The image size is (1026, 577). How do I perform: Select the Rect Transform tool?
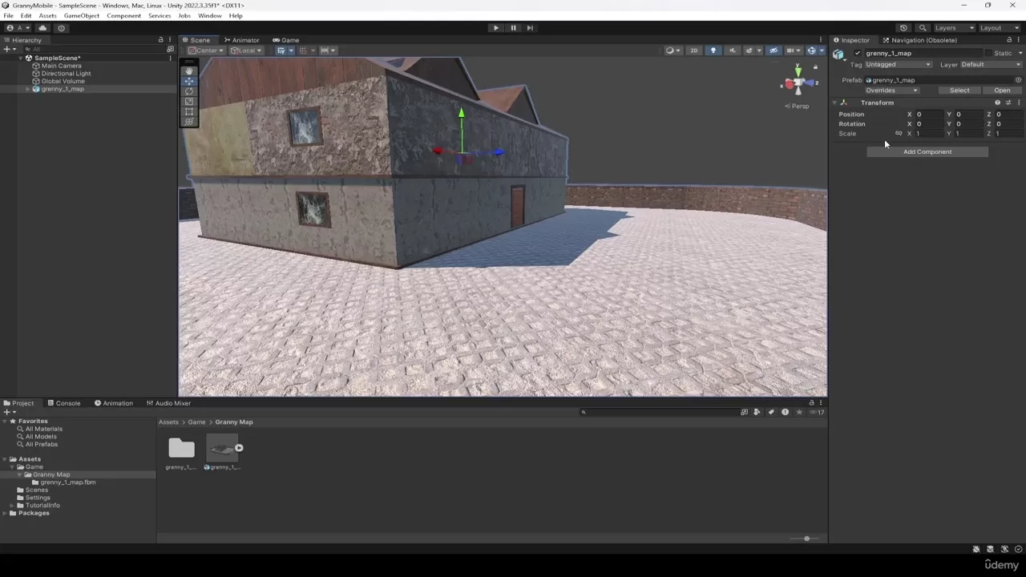tap(189, 111)
